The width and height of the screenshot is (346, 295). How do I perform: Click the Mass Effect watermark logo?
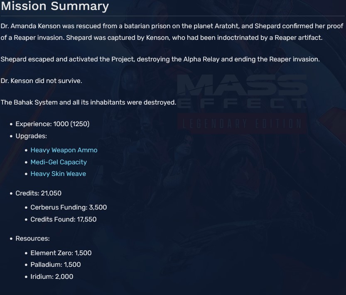pyautogui.click(x=242, y=92)
